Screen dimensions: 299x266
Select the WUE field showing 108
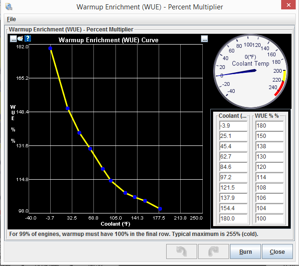[x=269, y=187]
